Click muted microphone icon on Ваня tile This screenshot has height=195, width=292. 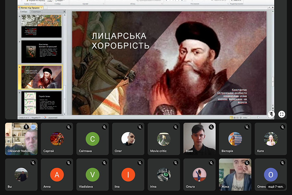(x=211, y=127)
